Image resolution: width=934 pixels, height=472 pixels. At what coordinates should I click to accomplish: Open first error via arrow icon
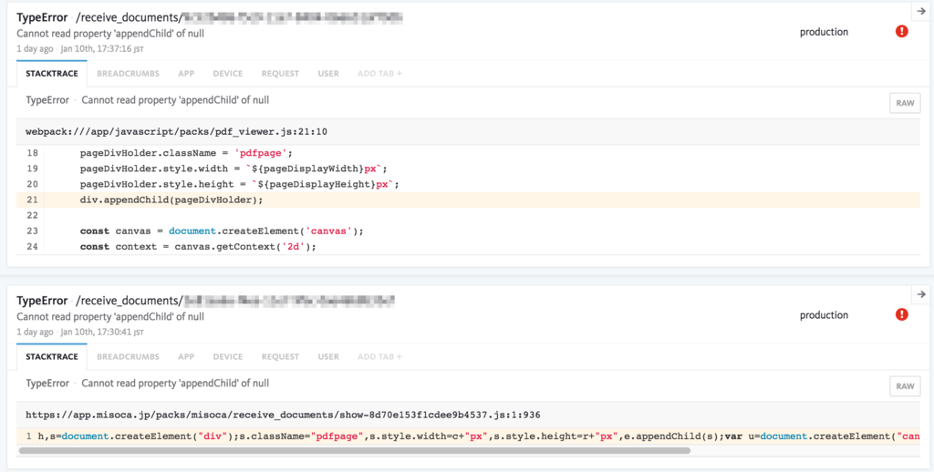point(921,11)
